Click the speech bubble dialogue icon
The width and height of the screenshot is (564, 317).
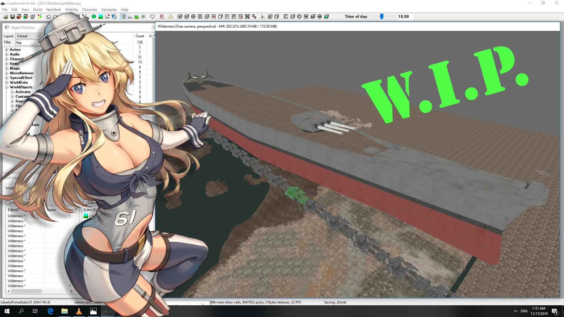152,17
